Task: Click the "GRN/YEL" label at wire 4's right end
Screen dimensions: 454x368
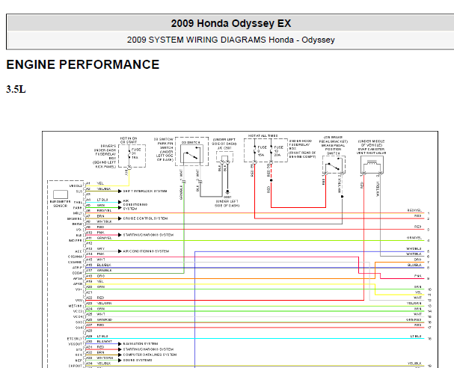Action: (x=414, y=238)
